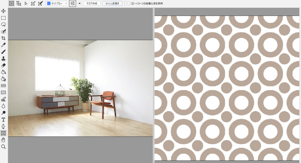The width and height of the screenshot is (301, 163).
Task: Expand the small black arrow dropdown
Action: click(79, 4)
